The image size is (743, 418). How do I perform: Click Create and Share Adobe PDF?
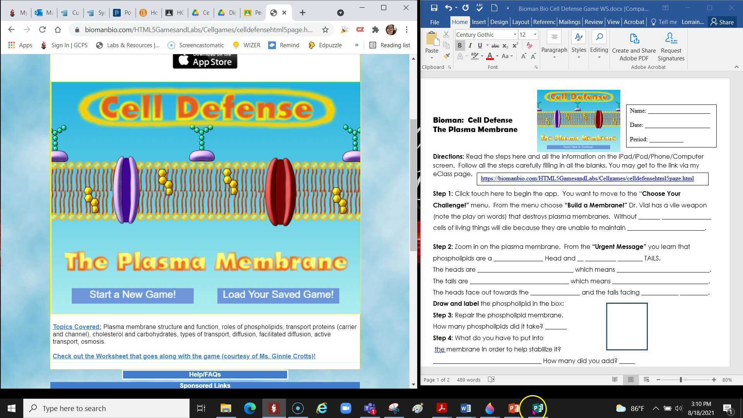[634, 46]
